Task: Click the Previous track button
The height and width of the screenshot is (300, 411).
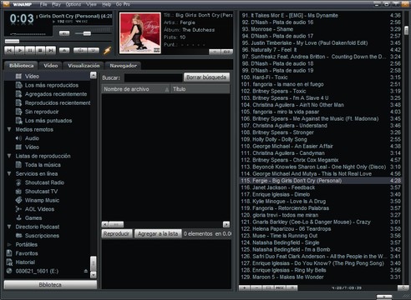Action: tap(9, 50)
